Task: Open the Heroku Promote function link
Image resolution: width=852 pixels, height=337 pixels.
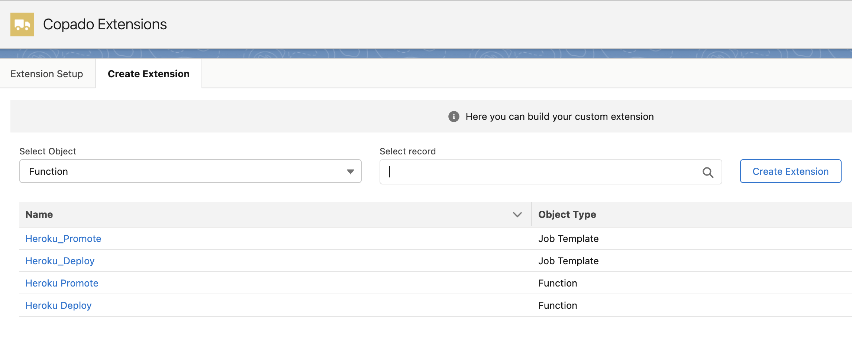Action: point(62,283)
